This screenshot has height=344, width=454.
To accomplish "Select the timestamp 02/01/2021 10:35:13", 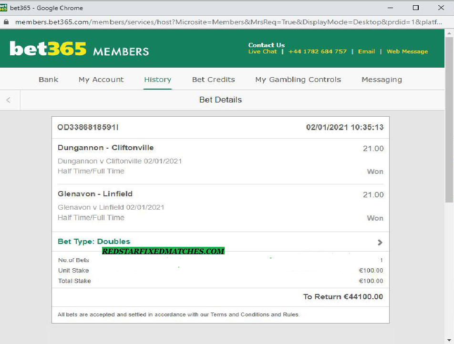I will point(344,127).
